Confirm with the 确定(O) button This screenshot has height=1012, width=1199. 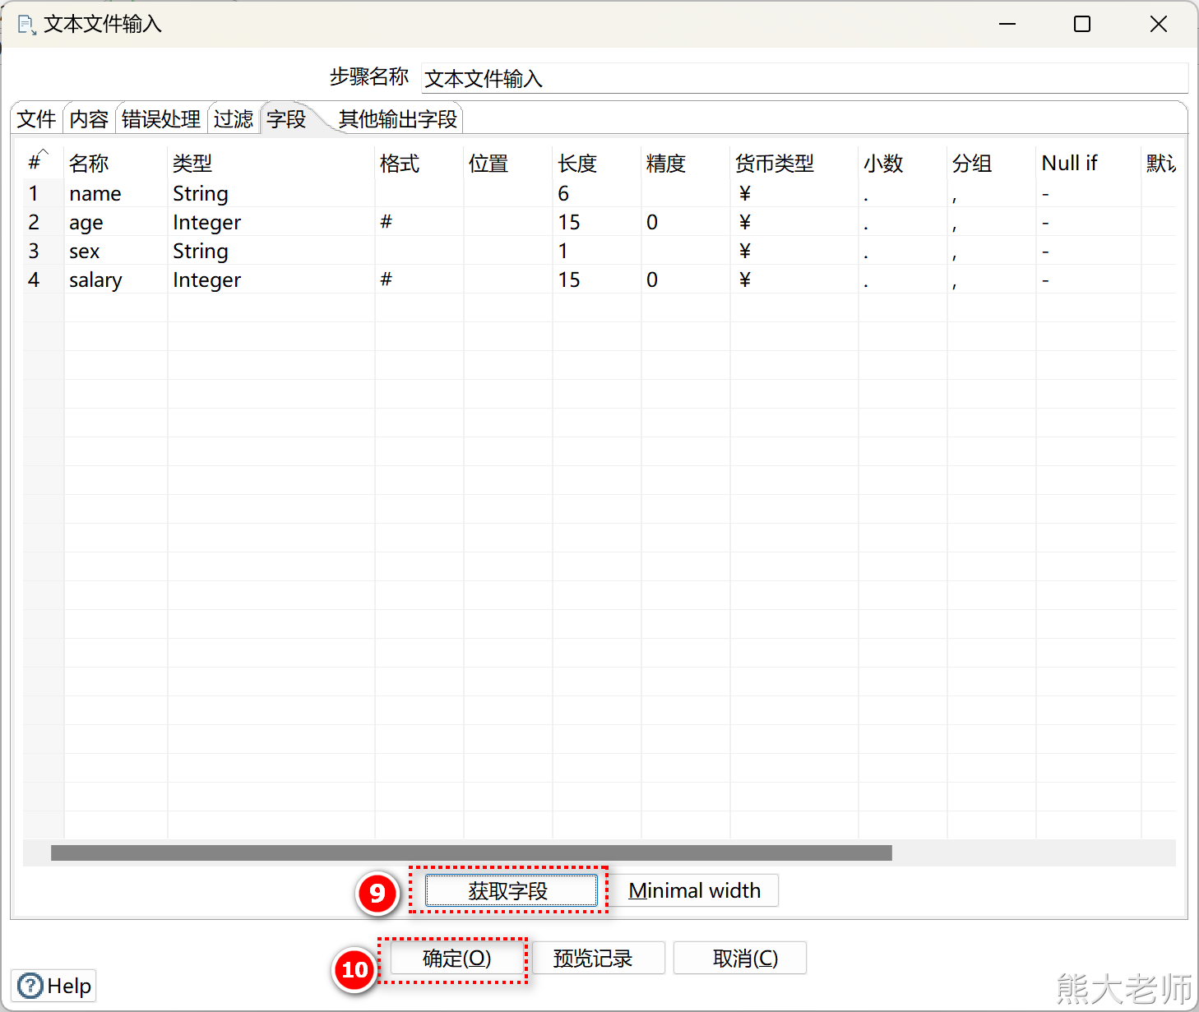pyautogui.click(x=456, y=958)
